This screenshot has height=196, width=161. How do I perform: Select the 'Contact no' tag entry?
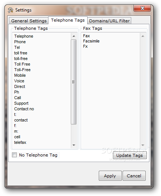click(x=24, y=109)
